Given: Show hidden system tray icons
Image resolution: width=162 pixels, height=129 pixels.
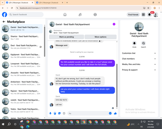Looking at the screenshot, I should click(x=138, y=124).
